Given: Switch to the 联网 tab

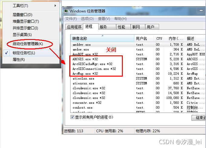Looking at the screenshot, I should click(138, 27).
